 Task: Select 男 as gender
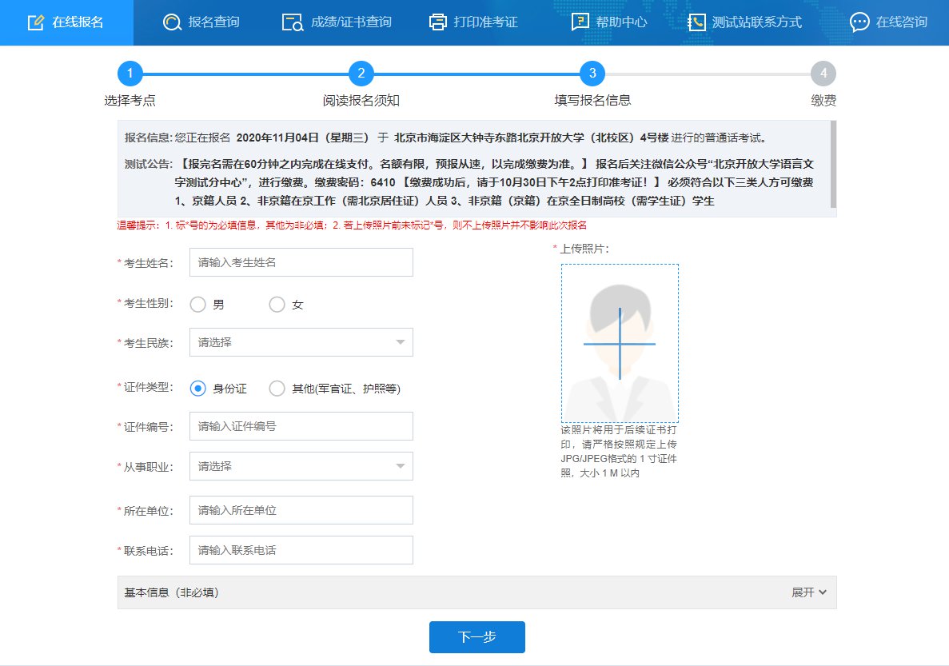198,305
